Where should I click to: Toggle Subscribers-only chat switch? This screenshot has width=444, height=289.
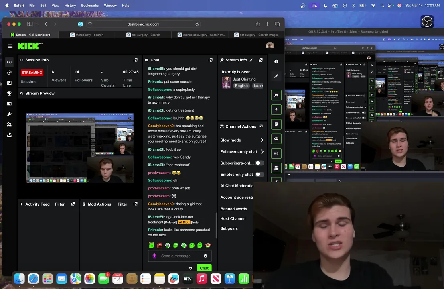coord(260,163)
